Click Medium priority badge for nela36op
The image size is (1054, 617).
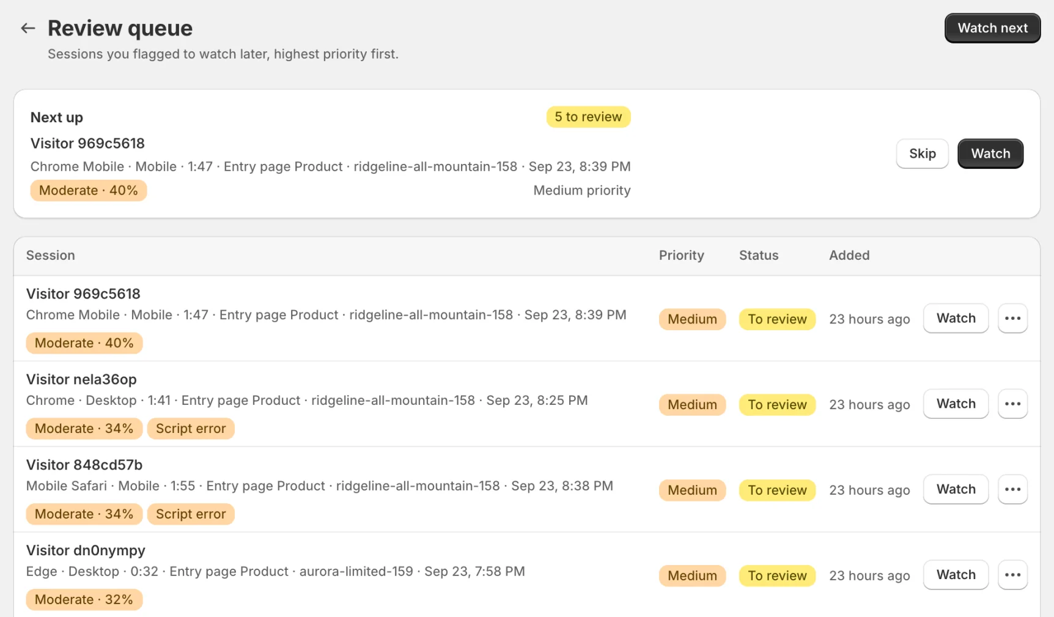click(x=692, y=405)
